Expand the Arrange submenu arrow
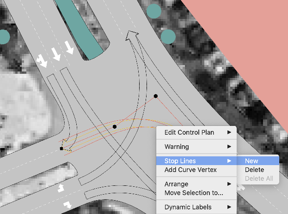 (229, 184)
